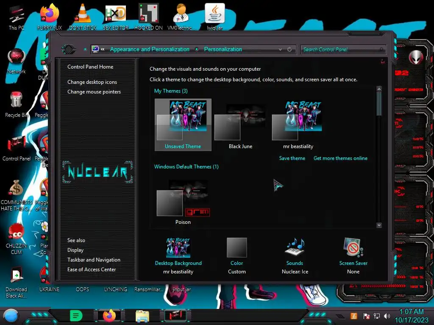Click Appearance and Personalization breadcrumb
The image size is (434, 325).
click(150, 50)
